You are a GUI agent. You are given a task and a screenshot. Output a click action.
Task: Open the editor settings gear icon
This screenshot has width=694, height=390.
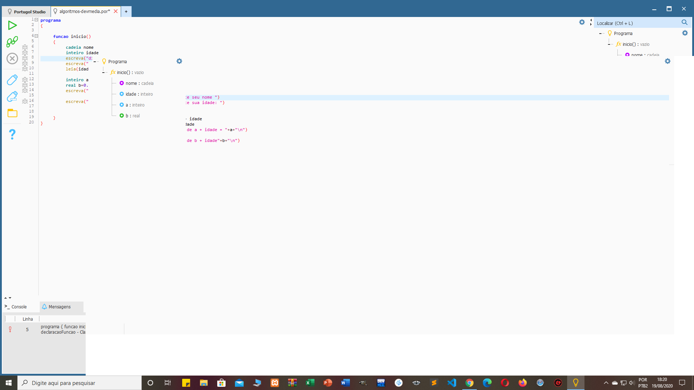point(582,22)
